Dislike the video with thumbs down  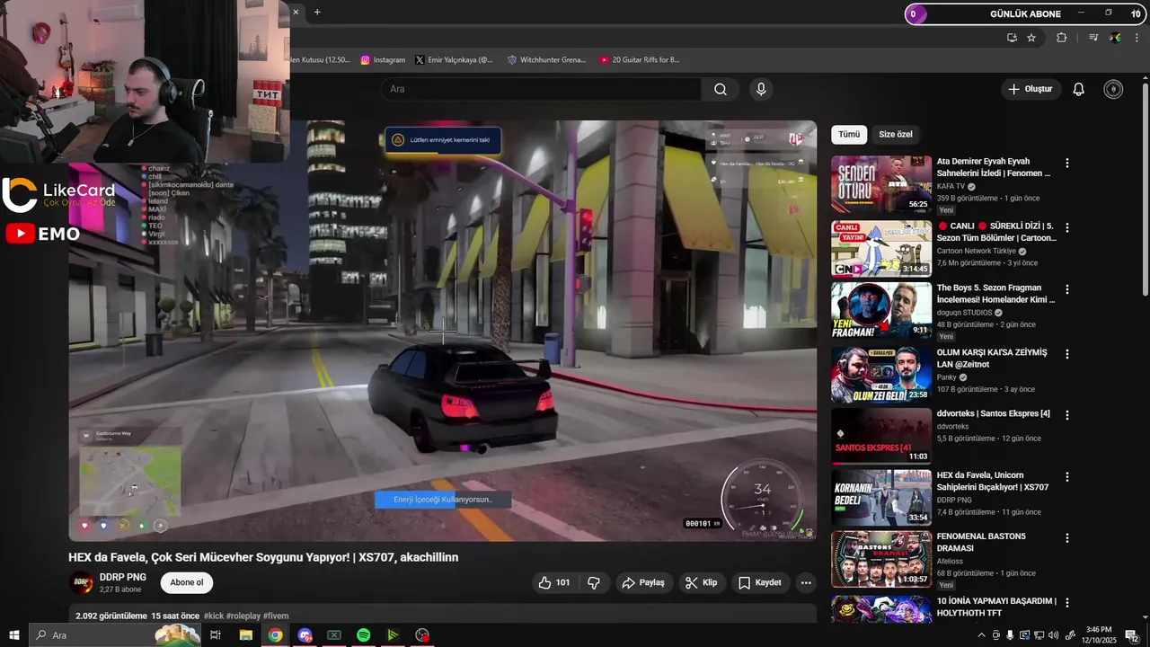click(x=594, y=582)
